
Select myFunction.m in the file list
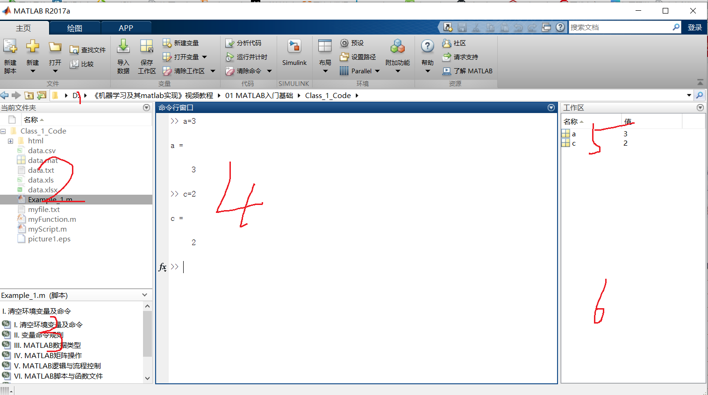pyautogui.click(x=52, y=219)
